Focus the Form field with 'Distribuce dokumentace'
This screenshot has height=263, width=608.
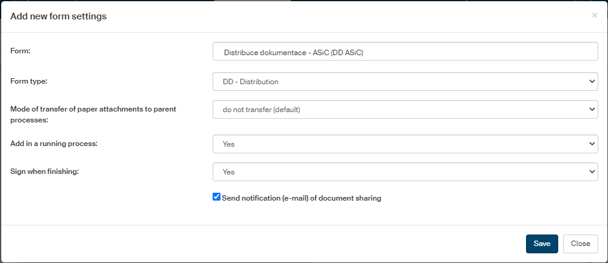click(405, 52)
